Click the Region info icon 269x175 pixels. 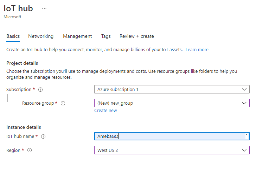click(x=30, y=150)
